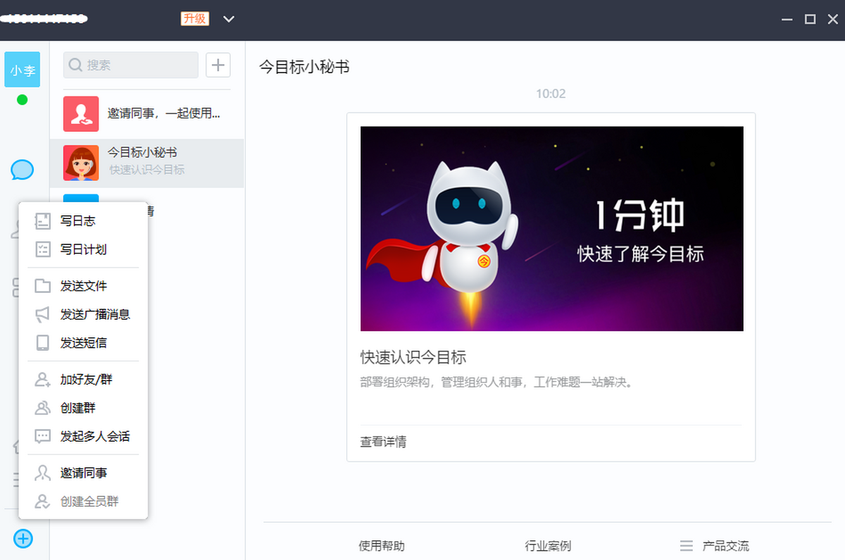Click the plus button beside search
Viewport: 845px width, 560px height.
218,65
